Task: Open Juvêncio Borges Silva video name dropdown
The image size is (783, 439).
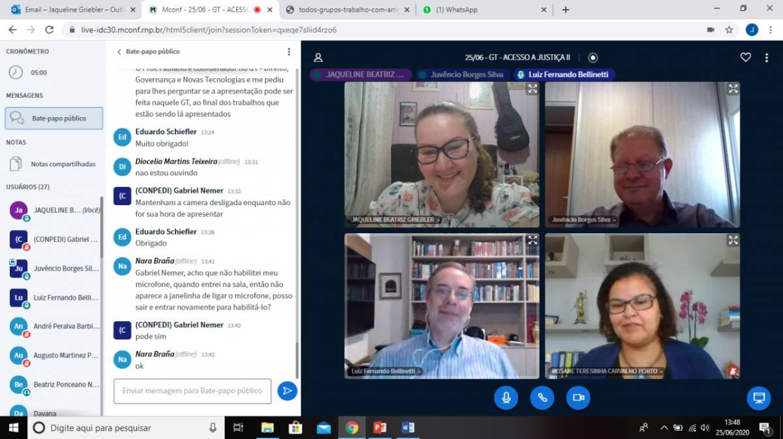Action: (584, 220)
